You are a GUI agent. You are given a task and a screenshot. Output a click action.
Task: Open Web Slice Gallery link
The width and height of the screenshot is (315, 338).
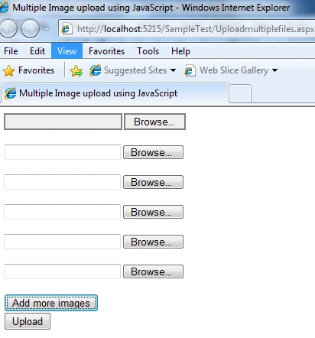click(234, 70)
